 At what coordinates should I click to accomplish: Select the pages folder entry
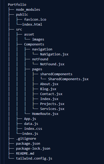tap(37, 69)
